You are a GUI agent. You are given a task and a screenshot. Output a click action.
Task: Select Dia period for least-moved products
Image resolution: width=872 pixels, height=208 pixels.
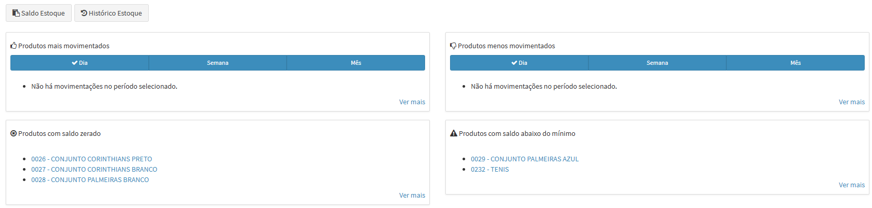pyautogui.click(x=519, y=63)
